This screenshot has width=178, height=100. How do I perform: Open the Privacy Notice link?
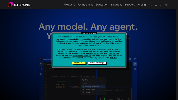93,54
